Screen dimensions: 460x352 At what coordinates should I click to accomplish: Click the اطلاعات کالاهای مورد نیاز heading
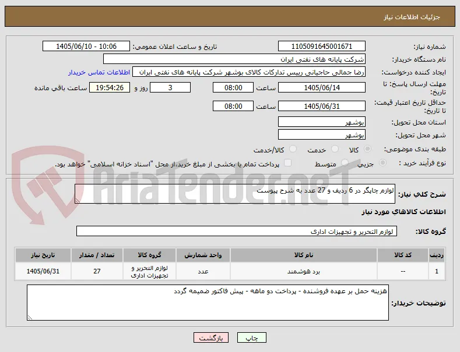coord(403,212)
